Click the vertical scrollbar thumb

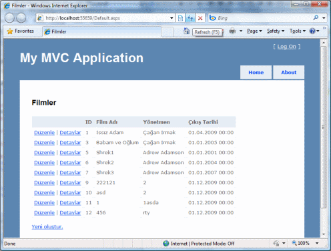click(324, 127)
